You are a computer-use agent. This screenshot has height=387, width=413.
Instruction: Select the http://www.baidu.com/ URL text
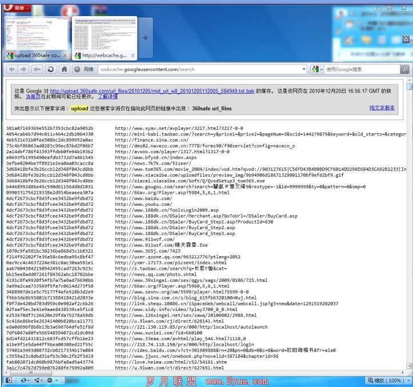143,198
